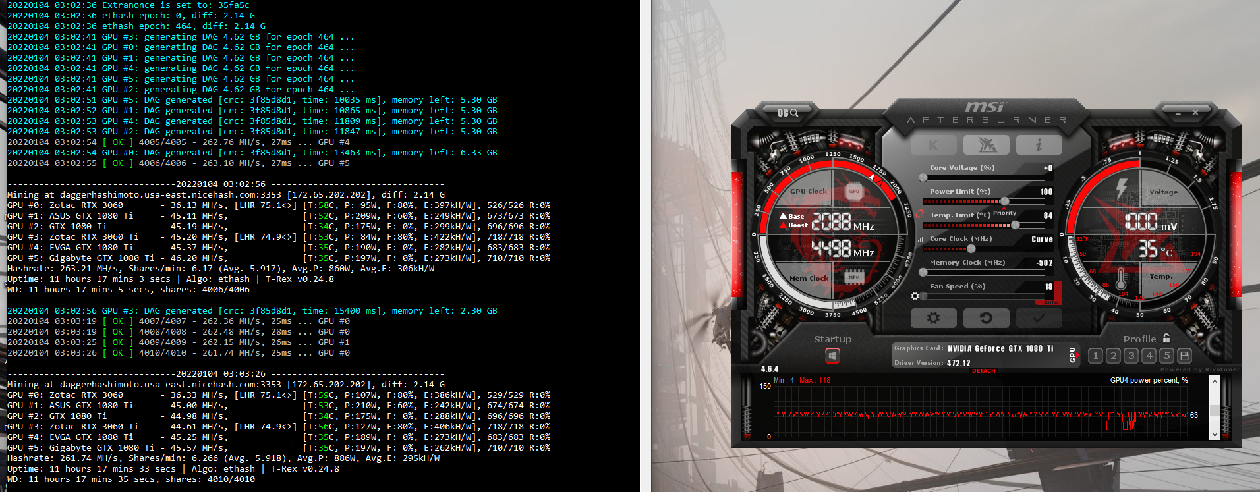The image size is (1260, 492).
Task: Toggle the profile lock icon
Action: [1166, 339]
